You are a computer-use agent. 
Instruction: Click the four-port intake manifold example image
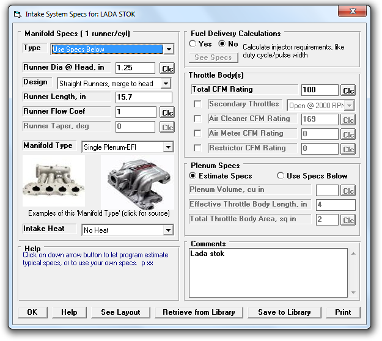click(53, 182)
